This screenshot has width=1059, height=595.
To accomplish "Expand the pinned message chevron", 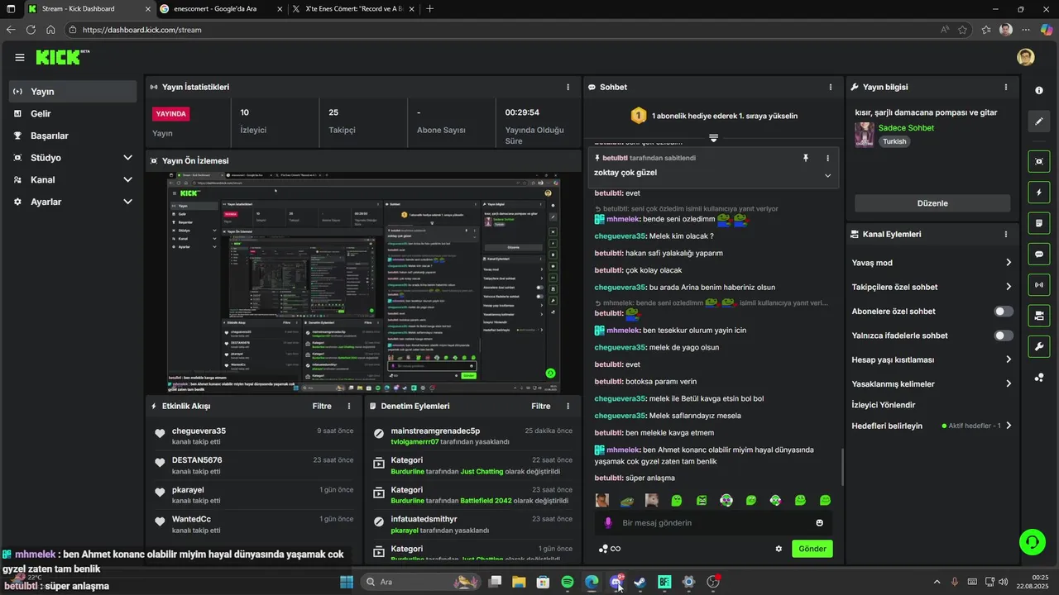I will click(x=827, y=175).
